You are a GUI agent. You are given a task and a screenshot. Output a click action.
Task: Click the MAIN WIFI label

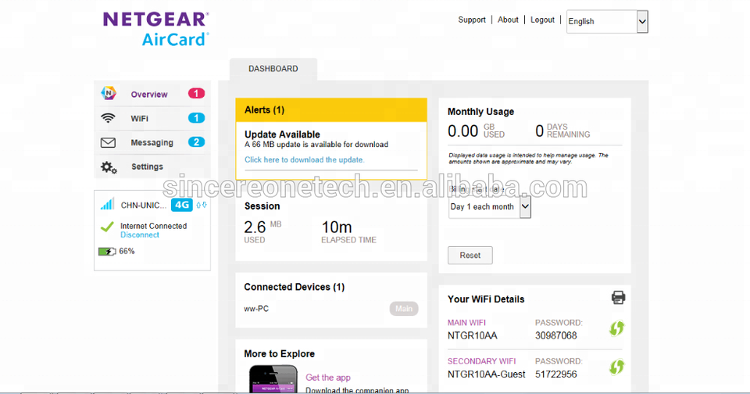click(x=466, y=323)
